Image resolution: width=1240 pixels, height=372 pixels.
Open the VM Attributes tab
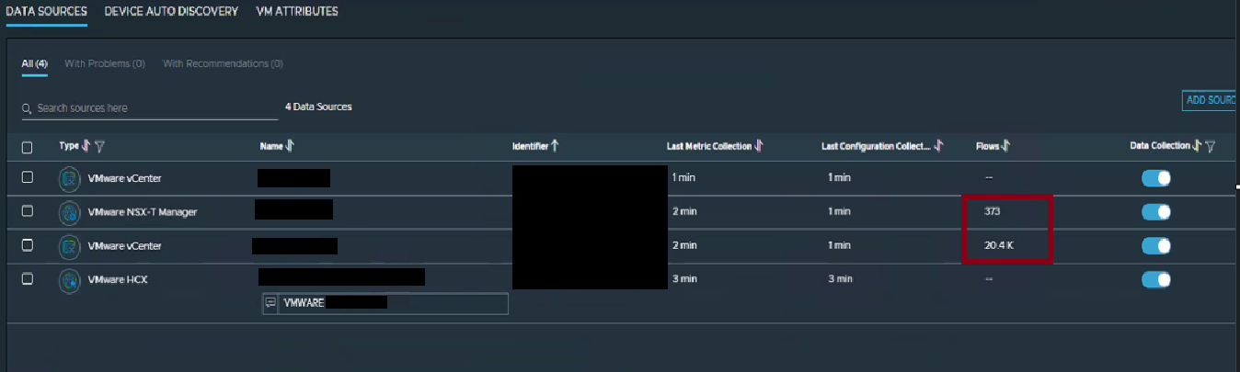(297, 11)
